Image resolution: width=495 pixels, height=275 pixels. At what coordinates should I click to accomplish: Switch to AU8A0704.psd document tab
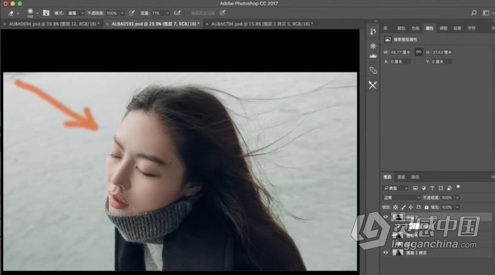tap(262, 24)
